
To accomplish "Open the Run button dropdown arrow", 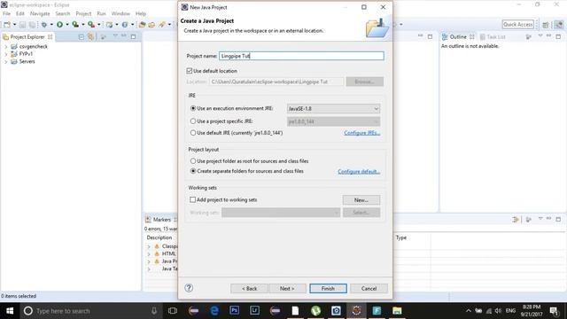I will pos(67,25).
